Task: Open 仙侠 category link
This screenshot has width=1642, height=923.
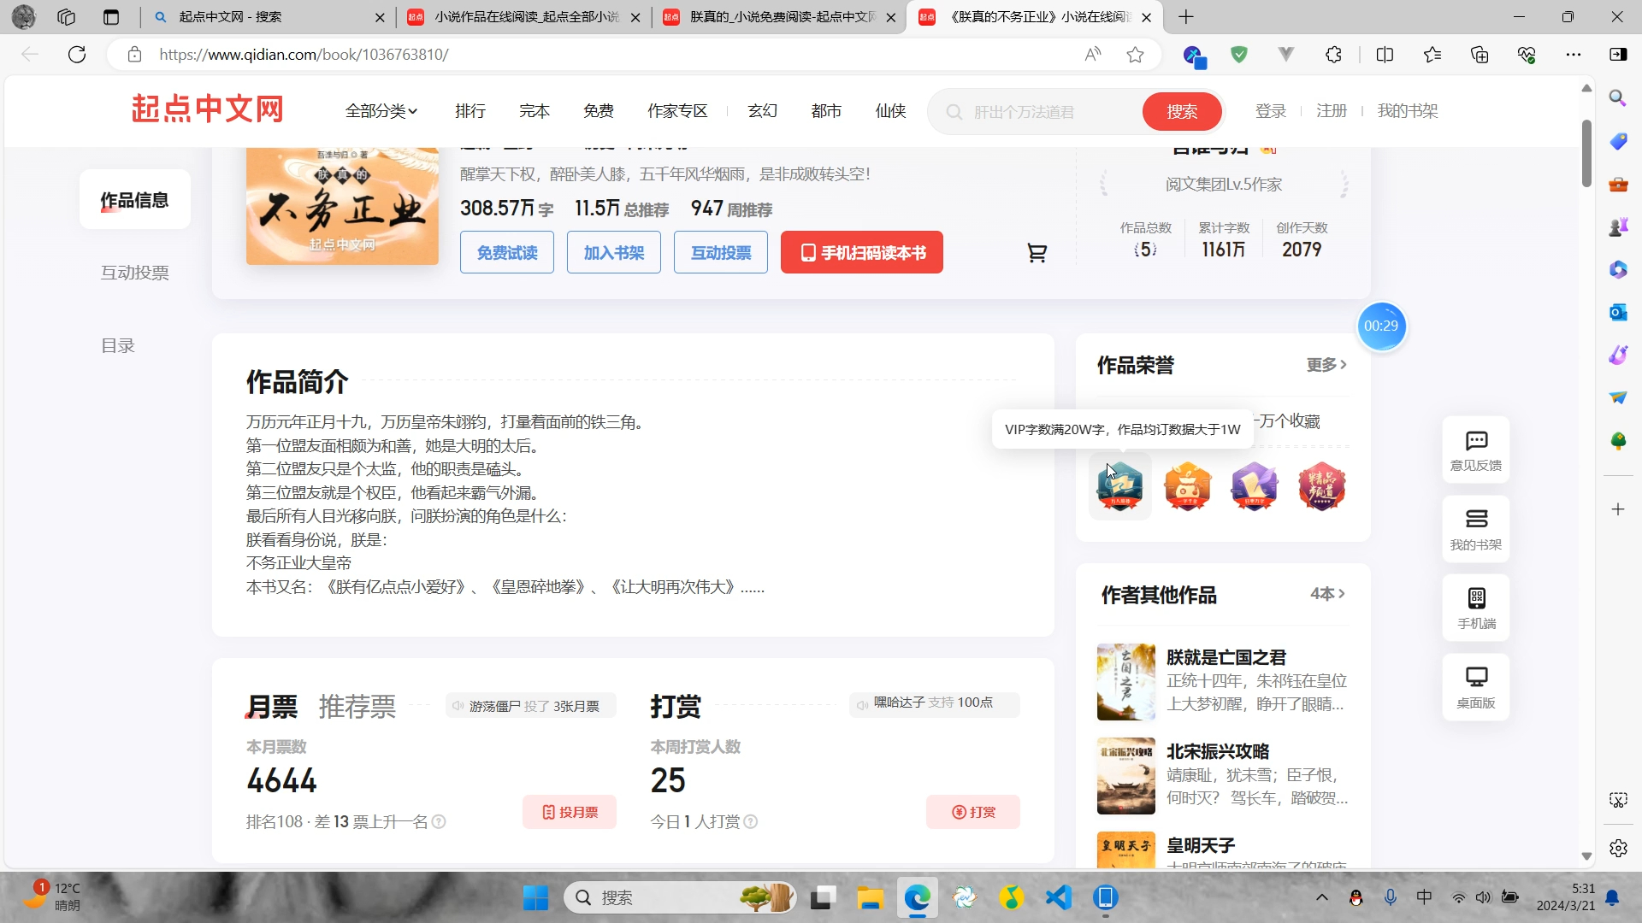Action: pos(890,111)
